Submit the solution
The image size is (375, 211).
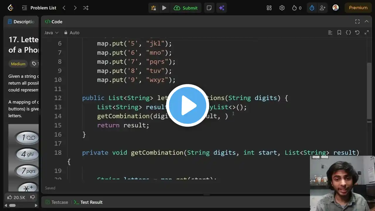(x=186, y=8)
